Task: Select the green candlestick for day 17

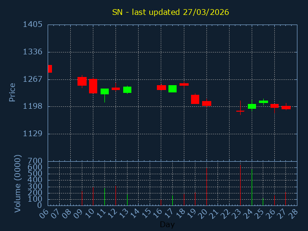Action: [x=172, y=89]
